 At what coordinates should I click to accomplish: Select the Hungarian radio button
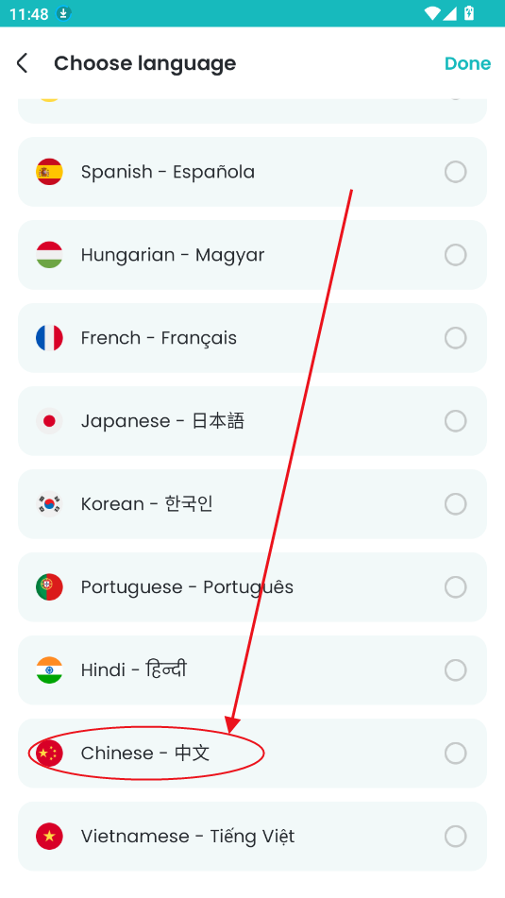pyautogui.click(x=456, y=255)
